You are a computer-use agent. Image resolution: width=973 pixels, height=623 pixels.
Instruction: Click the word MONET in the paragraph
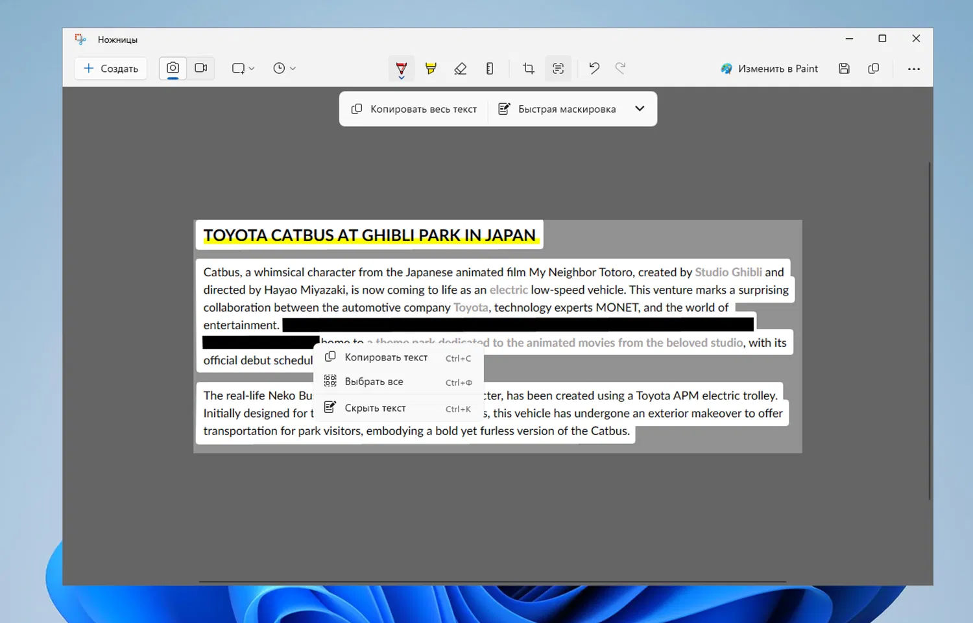(617, 307)
